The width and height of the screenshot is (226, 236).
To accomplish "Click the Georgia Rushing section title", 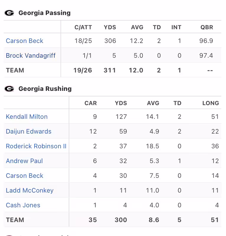I will 45,89.
